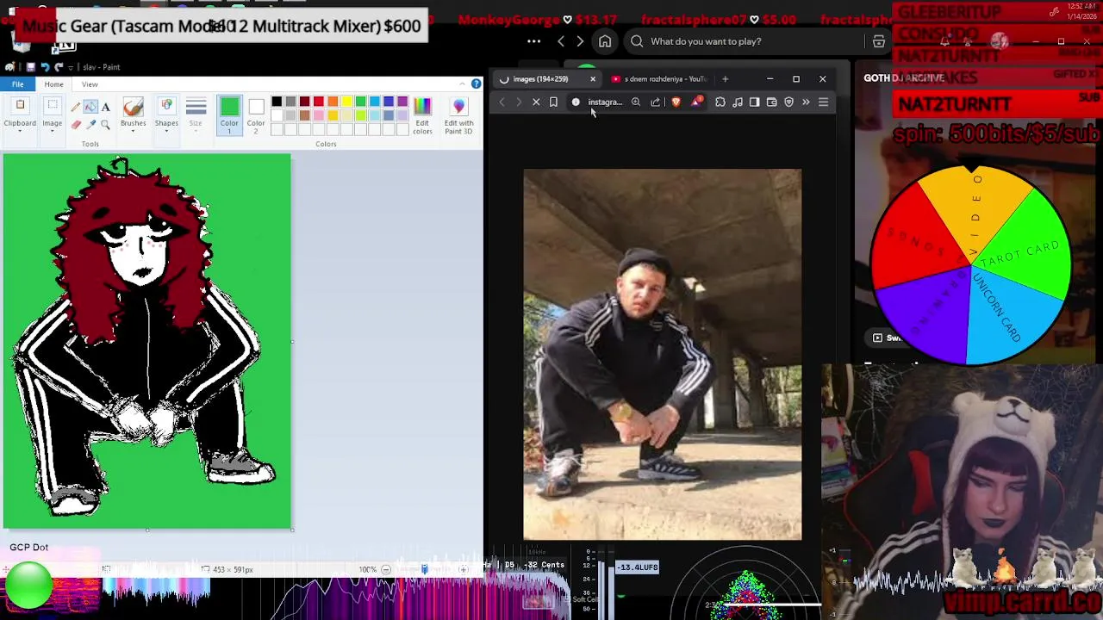Image resolution: width=1103 pixels, height=620 pixels.
Task: Click the music note playlist icon in browser
Action: (x=738, y=102)
